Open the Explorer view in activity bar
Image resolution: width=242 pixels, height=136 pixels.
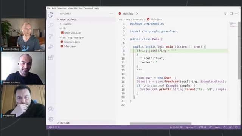tap(51, 15)
